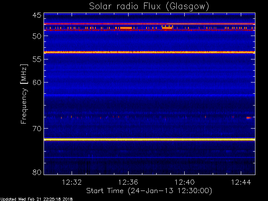Click the 70 frequency tick label

37,129
